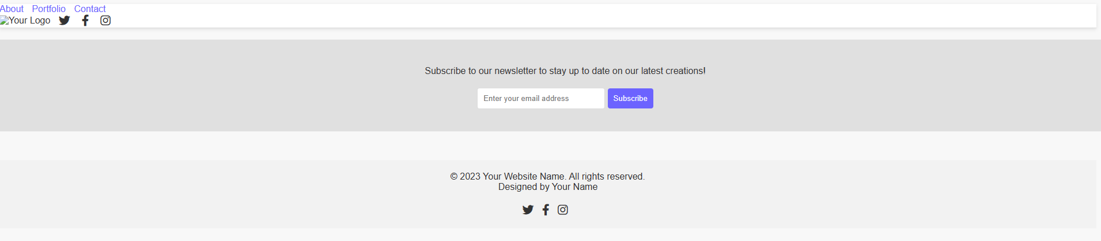Click the 'All rights reserved.' text

coord(607,177)
